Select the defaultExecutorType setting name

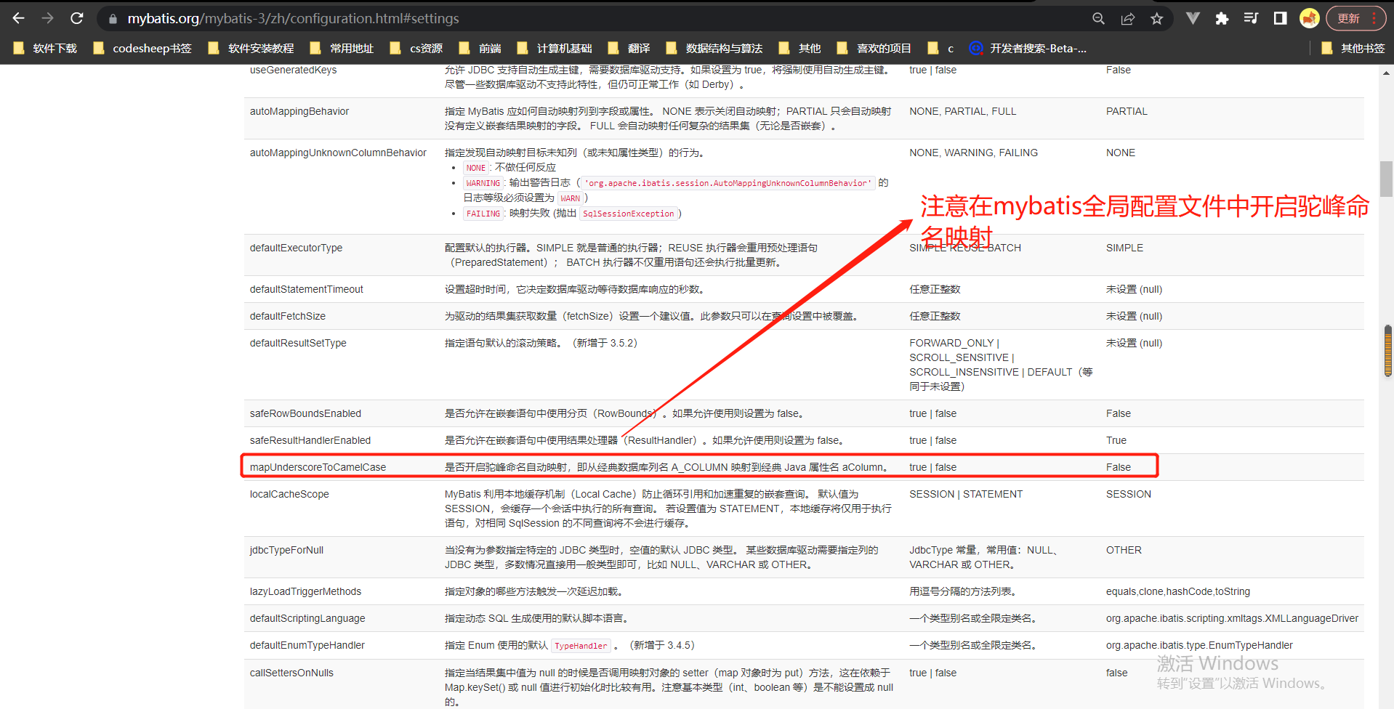click(296, 248)
